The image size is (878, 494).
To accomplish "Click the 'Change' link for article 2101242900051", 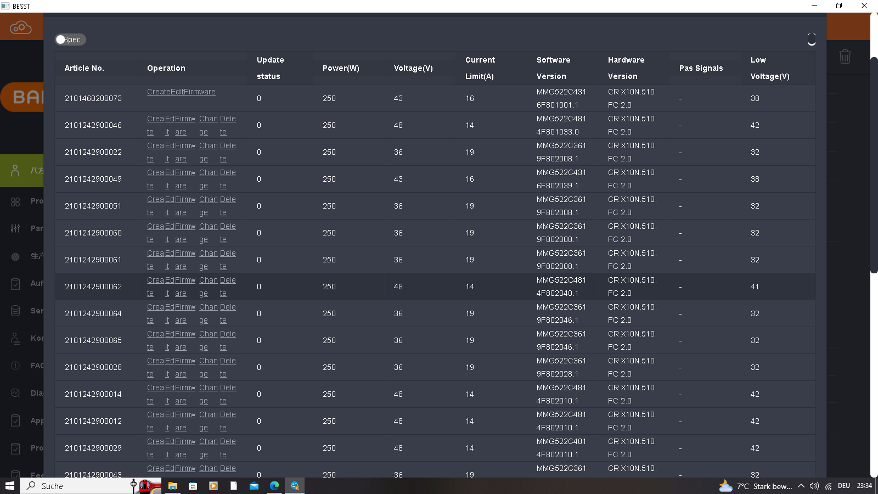I will click(x=209, y=206).
